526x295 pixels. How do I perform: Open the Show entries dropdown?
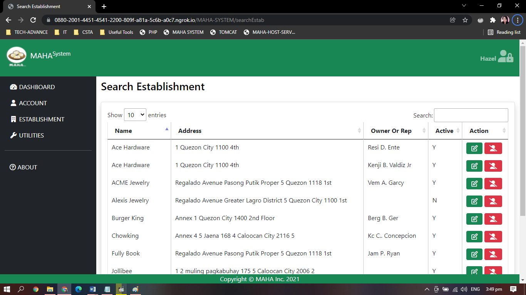(135, 115)
